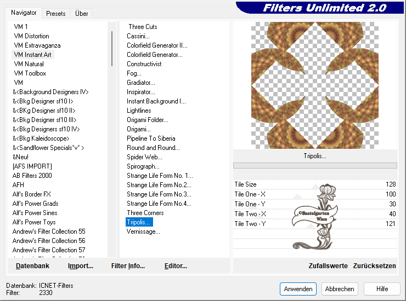Open Hilfe help button
Screen dimensions: 406x301
[382, 289]
